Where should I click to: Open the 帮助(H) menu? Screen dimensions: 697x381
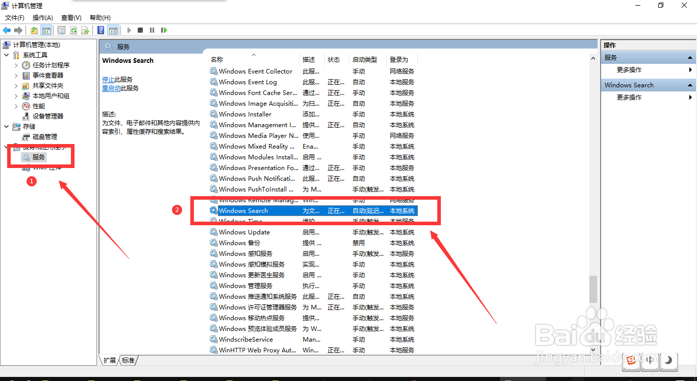click(x=100, y=18)
